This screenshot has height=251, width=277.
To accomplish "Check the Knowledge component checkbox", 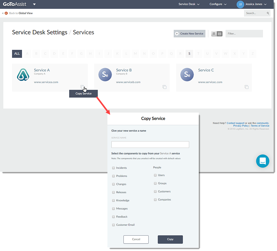I will coord(114,201).
